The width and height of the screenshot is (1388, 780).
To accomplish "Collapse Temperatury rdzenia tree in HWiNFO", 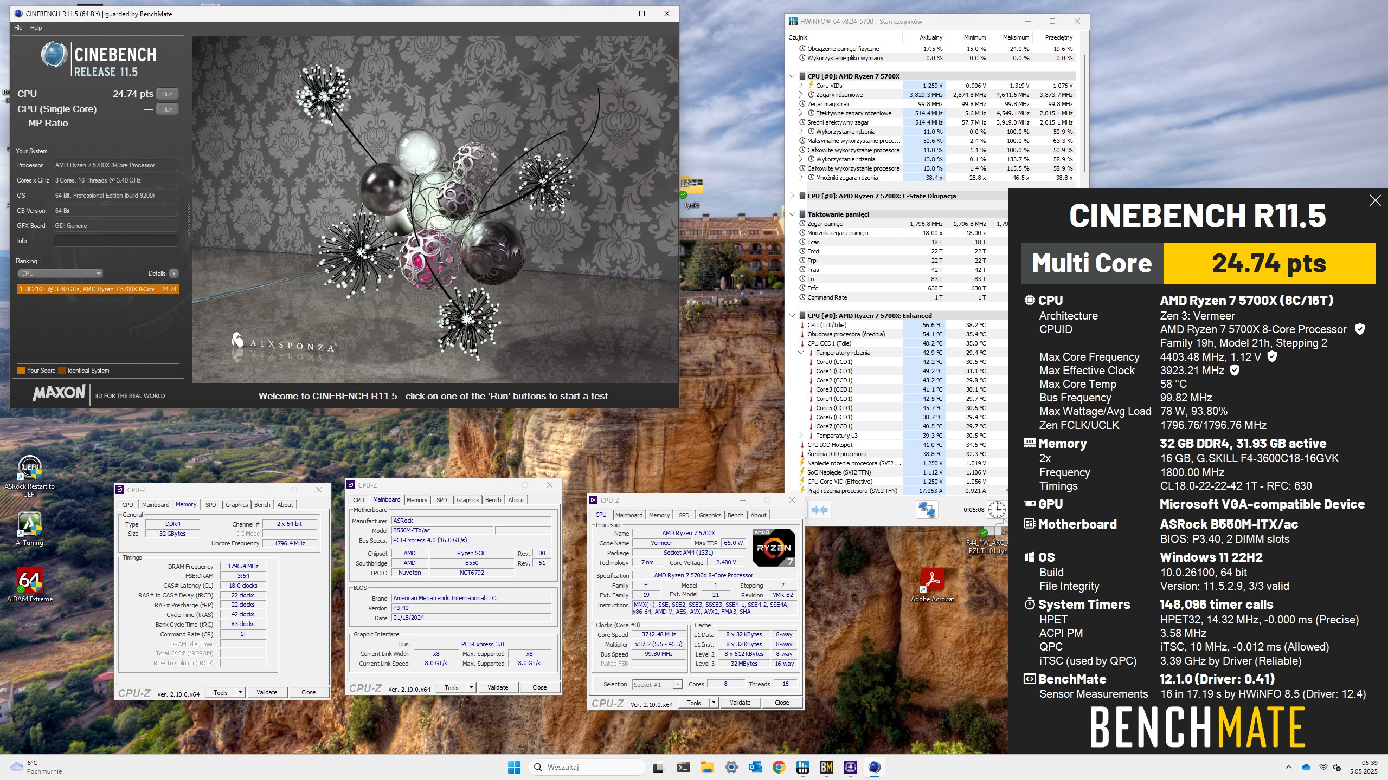I will [x=801, y=353].
